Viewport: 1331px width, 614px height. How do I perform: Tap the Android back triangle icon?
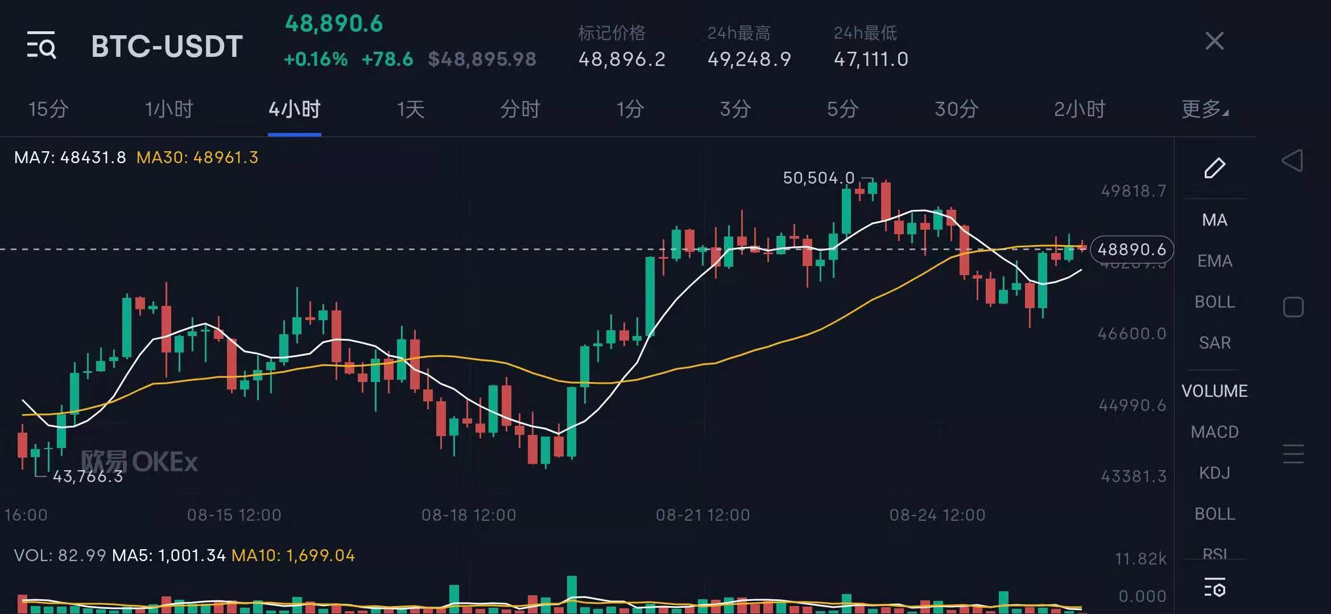(x=1292, y=161)
